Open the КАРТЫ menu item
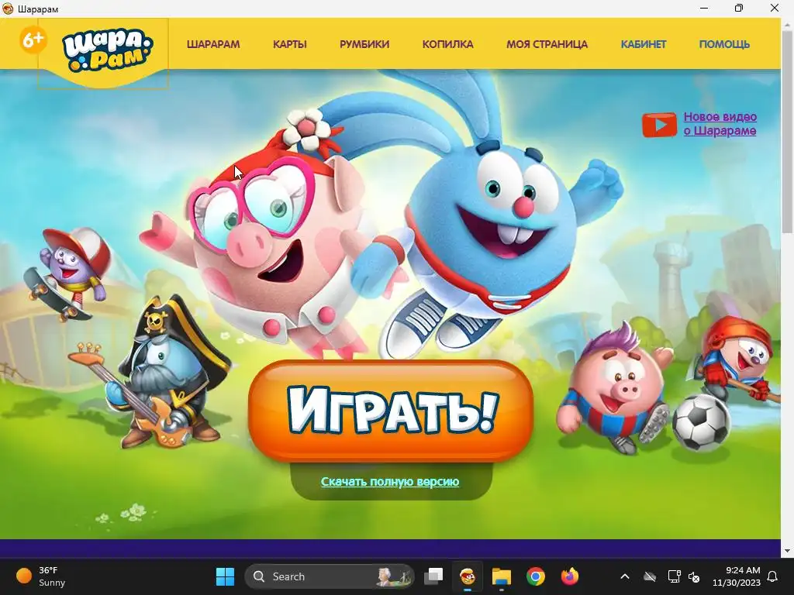The width and height of the screenshot is (794, 595). click(x=290, y=44)
